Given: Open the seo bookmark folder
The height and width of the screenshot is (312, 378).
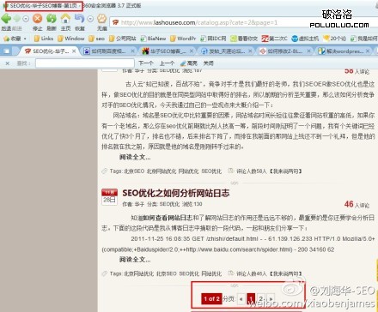Looking at the screenshot, I should click(97, 39).
